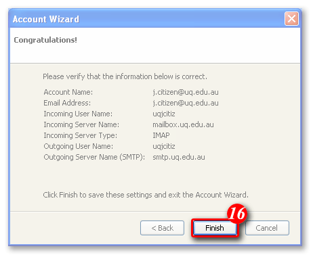Click the 'Click Finish to save' instruction line
311x255 pixels.
[x=146, y=195]
